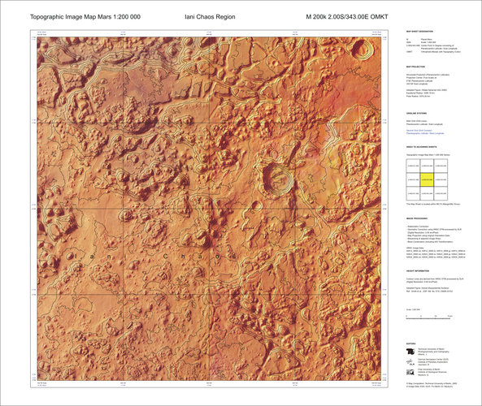Click the bottom-right cell of the adjoining sheets grid
482x406 pixels.
(x=441, y=193)
